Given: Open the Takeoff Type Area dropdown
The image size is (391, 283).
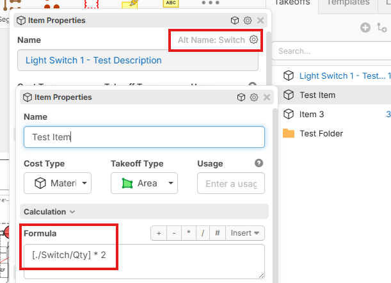Looking at the screenshot, I should click(144, 183).
